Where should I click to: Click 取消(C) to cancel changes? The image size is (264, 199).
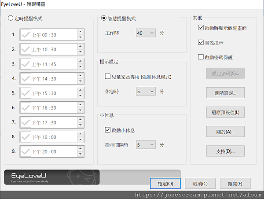(x=200, y=184)
